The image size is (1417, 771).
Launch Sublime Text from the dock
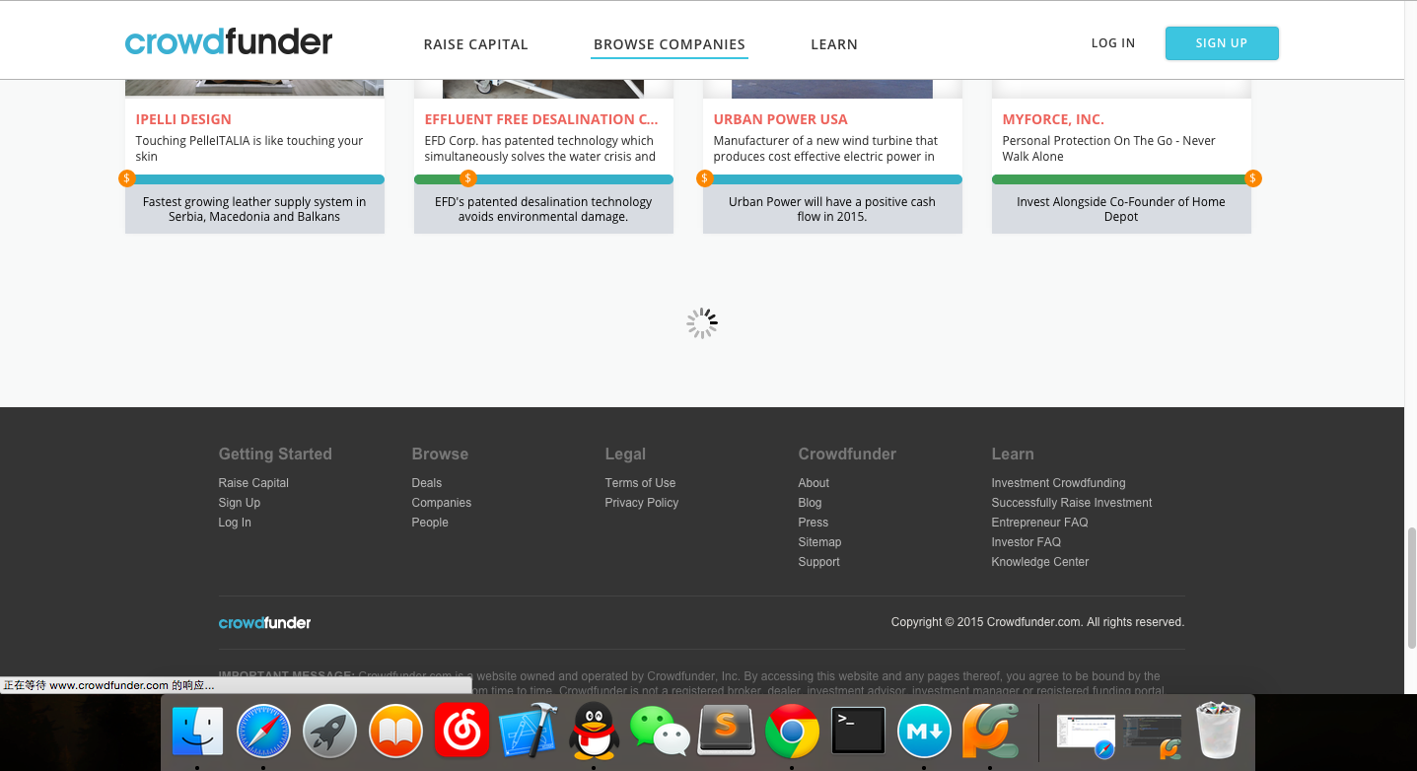coord(726,732)
